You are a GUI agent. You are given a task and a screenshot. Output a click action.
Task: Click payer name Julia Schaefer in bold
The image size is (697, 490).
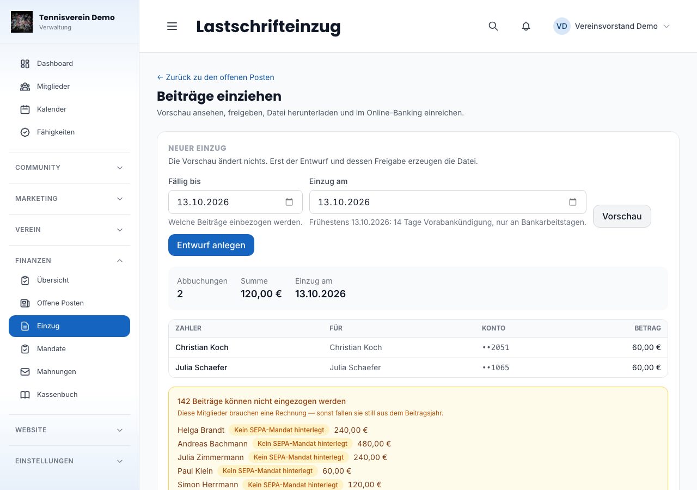click(x=201, y=367)
